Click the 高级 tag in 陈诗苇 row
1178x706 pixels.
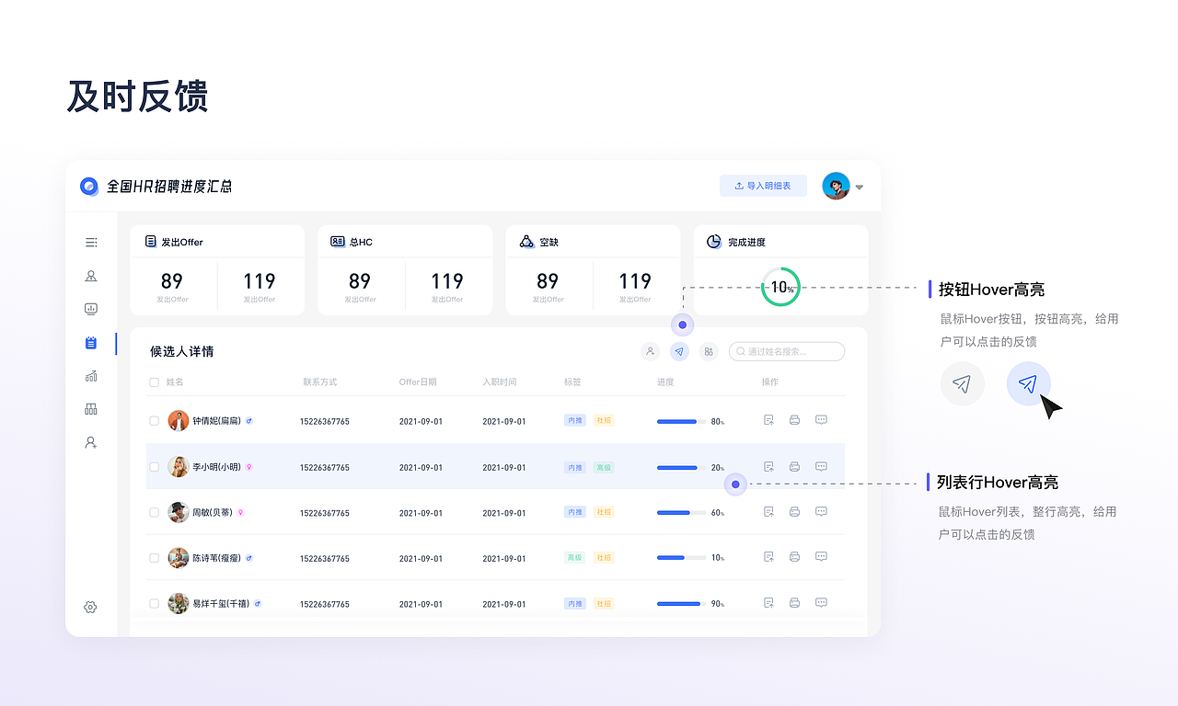575,557
